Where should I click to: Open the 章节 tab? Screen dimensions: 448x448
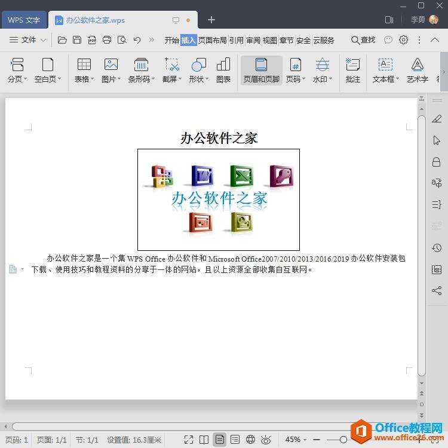(x=286, y=40)
